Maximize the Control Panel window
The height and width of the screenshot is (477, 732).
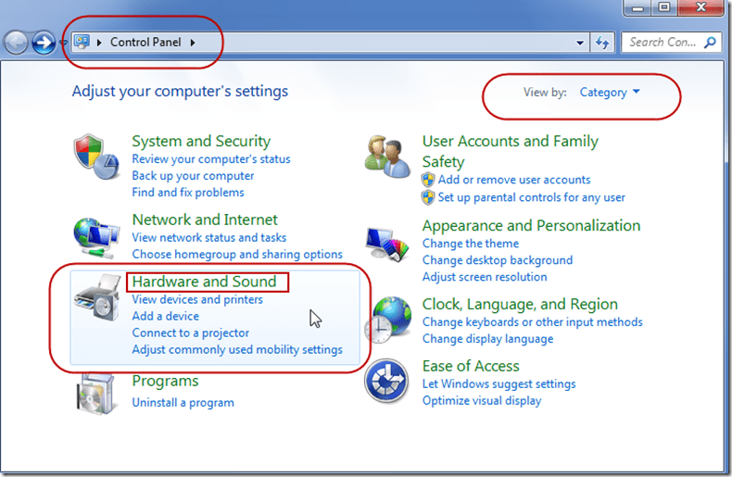[663, 7]
